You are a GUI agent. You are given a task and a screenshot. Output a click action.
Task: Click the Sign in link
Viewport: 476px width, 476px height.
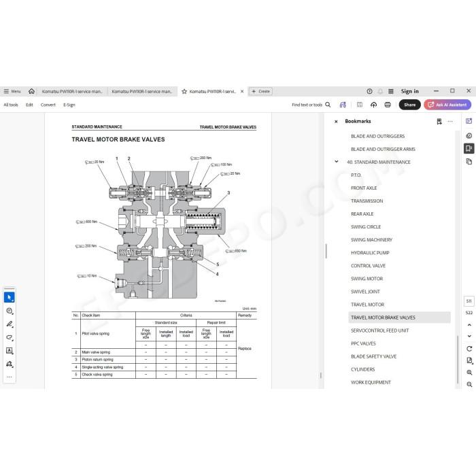(x=409, y=91)
